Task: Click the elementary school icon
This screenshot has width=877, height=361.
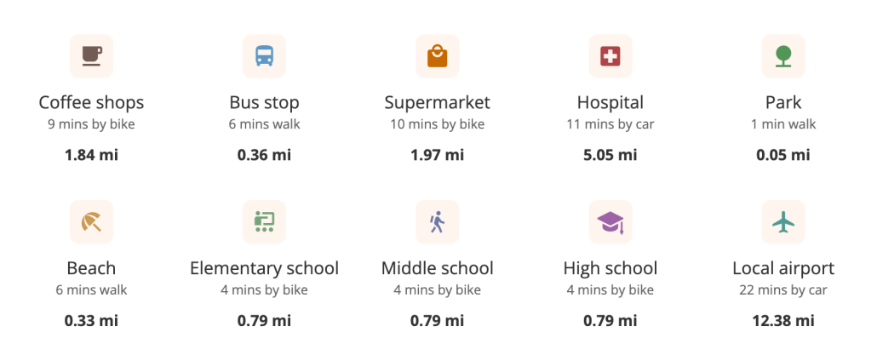Action: click(x=264, y=222)
